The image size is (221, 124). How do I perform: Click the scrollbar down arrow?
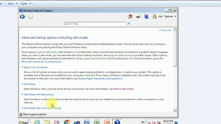coord(175,110)
